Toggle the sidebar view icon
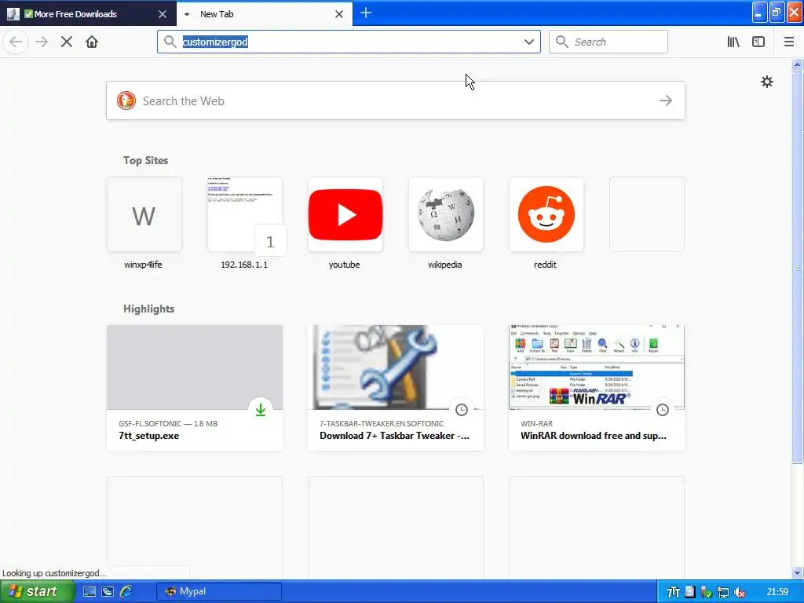 758,42
